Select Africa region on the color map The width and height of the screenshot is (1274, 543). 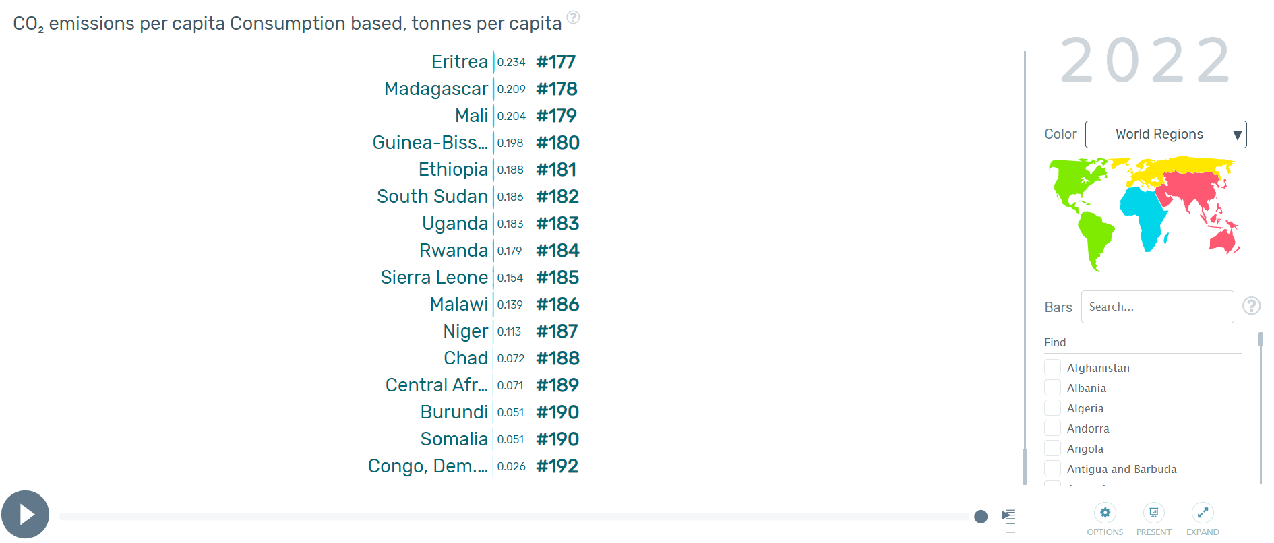[x=1143, y=214]
